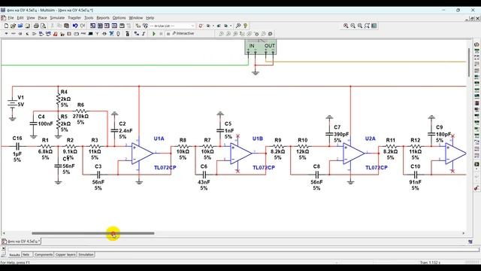
Task: Select the IN OUT instrument block
Action: [261, 47]
